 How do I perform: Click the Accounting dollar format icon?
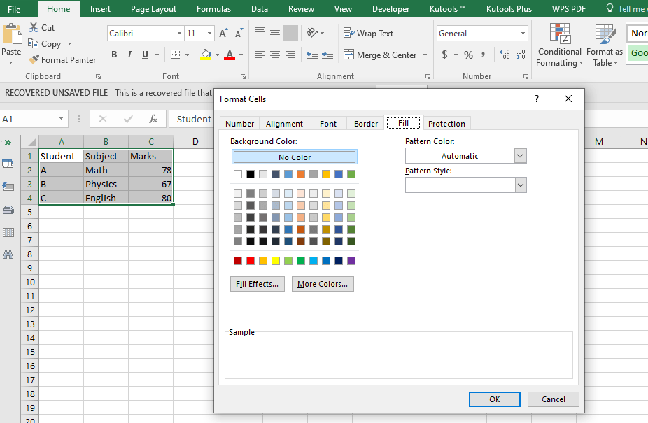(444, 55)
